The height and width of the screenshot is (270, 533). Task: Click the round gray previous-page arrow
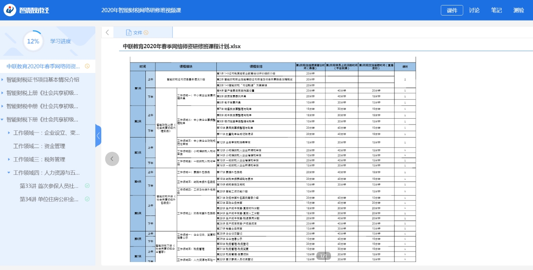point(112,158)
